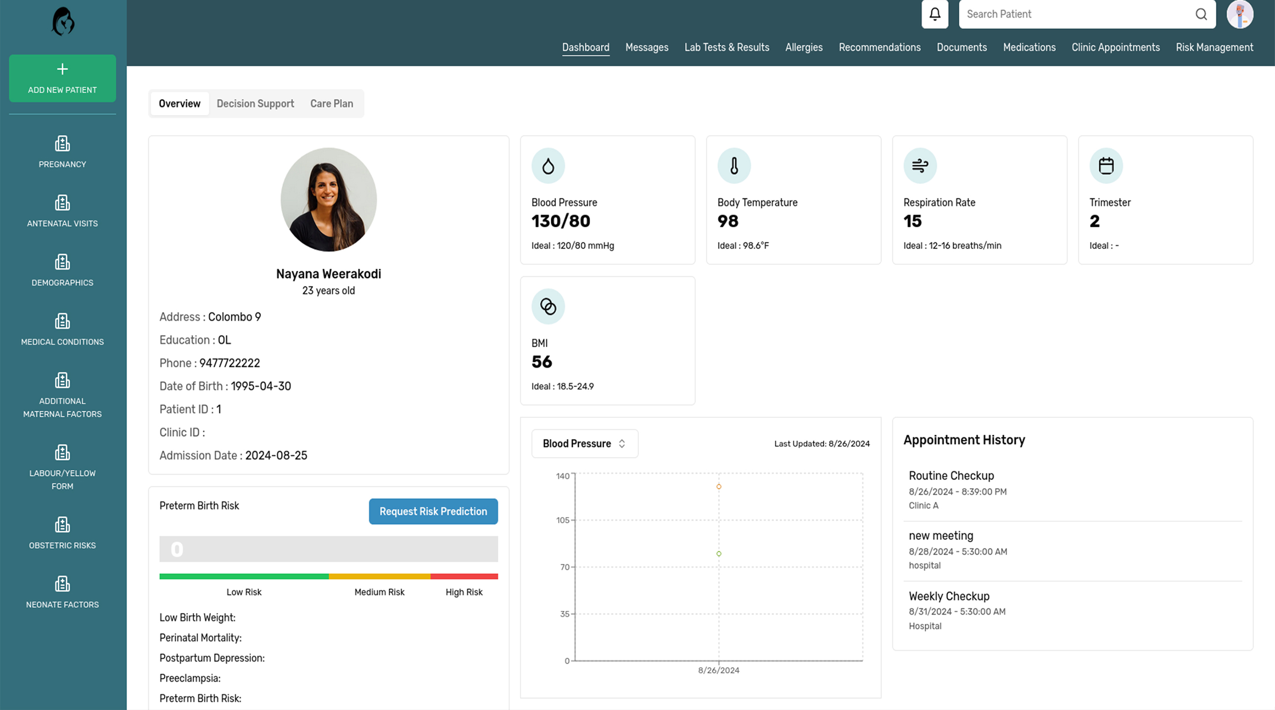Open Clinic Appointments menu item
The height and width of the screenshot is (710, 1275).
click(1116, 47)
